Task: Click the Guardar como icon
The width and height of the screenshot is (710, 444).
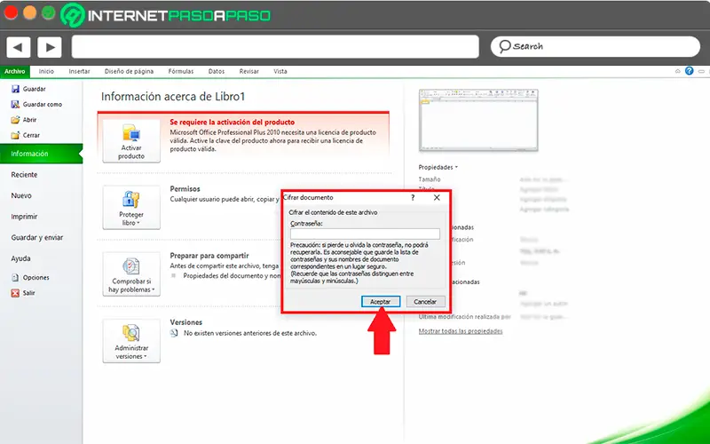Action: tap(15, 105)
